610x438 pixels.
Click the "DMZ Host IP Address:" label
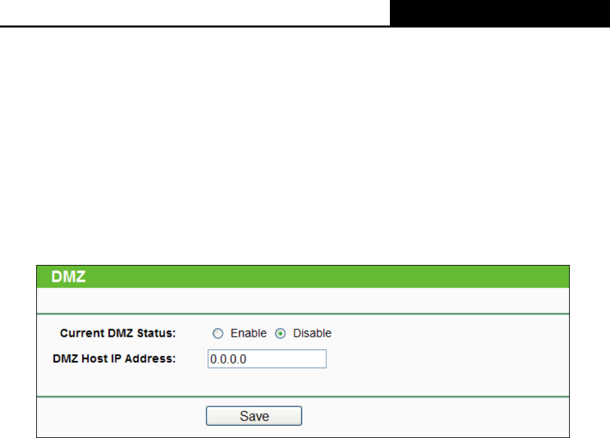114,359
